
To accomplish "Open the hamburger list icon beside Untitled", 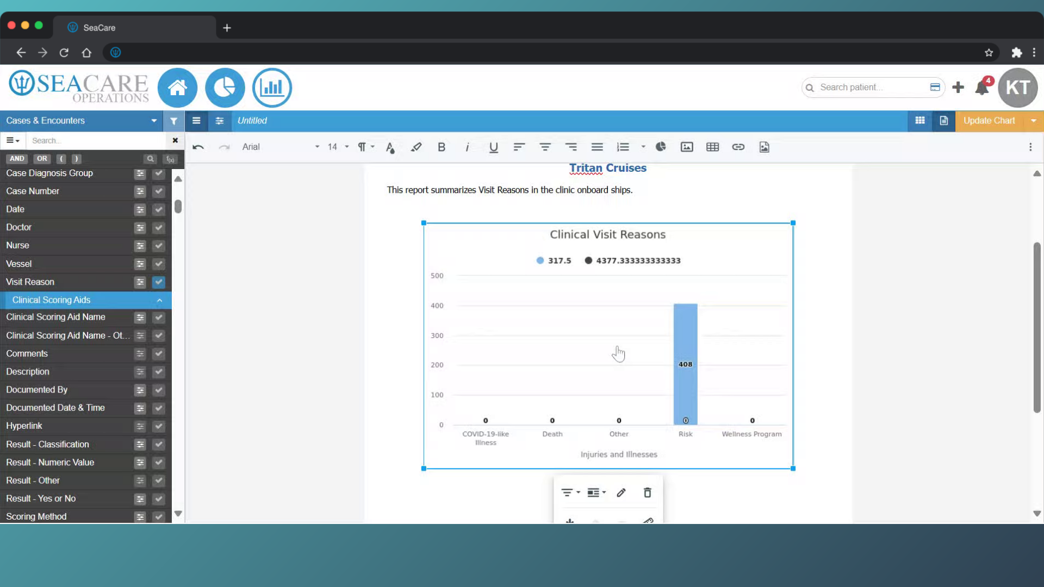I will click(196, 121).
